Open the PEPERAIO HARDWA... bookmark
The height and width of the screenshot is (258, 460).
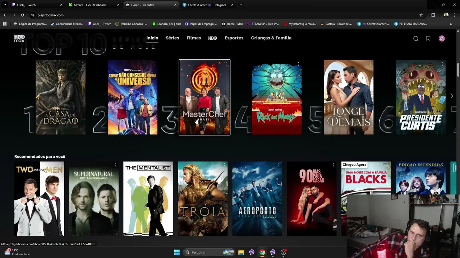410,24
